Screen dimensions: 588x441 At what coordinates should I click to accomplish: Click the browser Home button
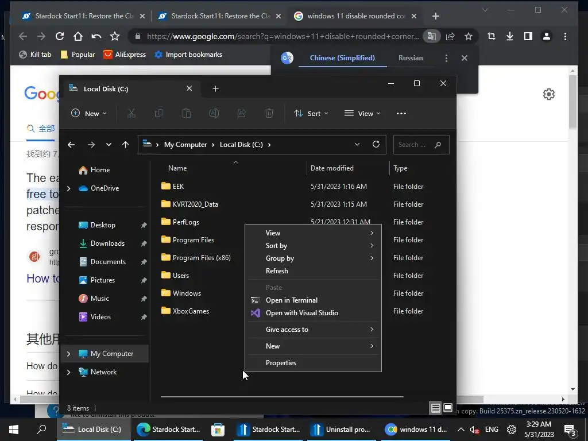point(78,36)
